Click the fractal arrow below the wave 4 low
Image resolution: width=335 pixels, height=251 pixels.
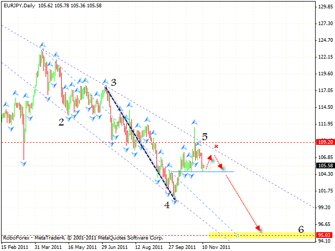click(175, 202)
